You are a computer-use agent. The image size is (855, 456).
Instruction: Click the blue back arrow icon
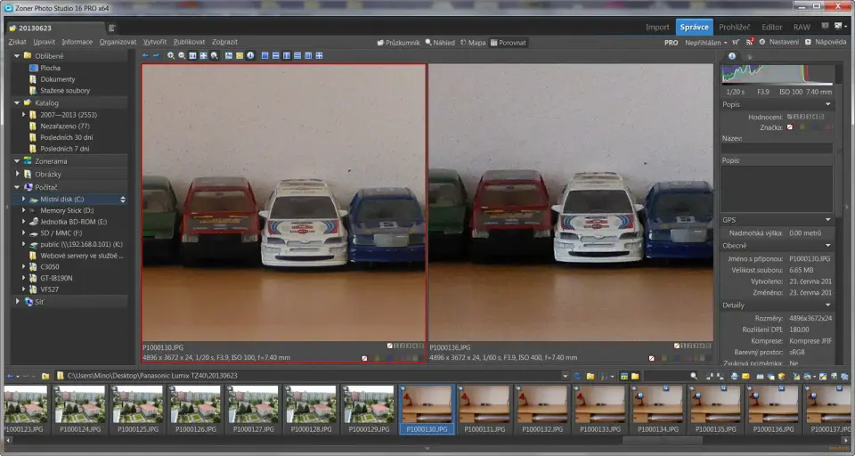pyautogui.click(x=146, y=55)
